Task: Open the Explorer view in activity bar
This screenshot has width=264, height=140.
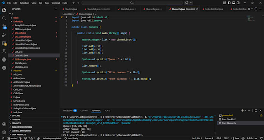Action: (x=4, y=10)
